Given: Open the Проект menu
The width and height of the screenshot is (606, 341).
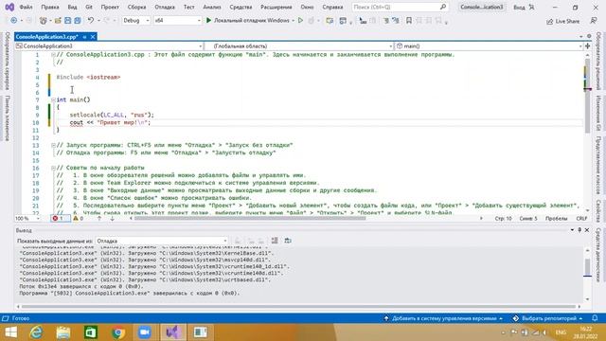Looking at the screenshot, I should click(110, 7).
